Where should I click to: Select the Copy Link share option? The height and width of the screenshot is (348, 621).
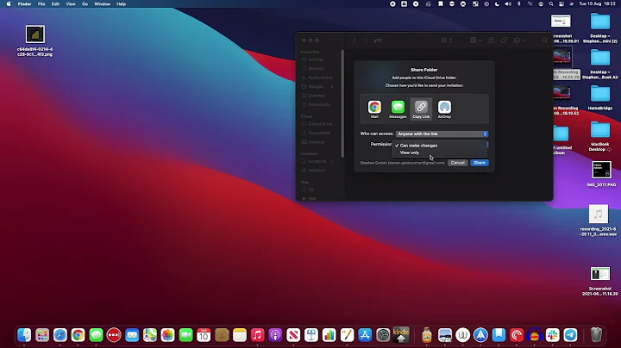click(x=421, y=109)
